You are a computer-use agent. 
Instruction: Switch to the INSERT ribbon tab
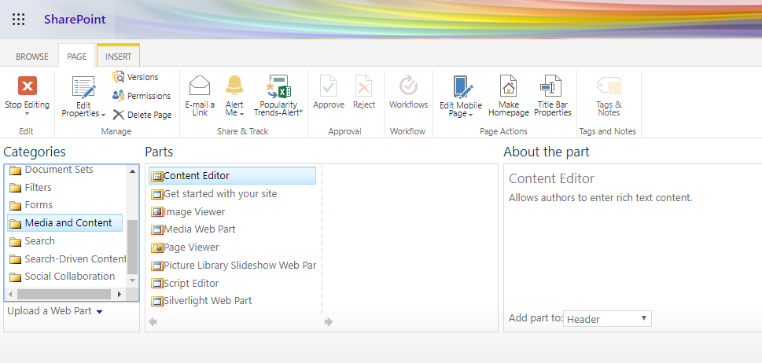point(119,57)
